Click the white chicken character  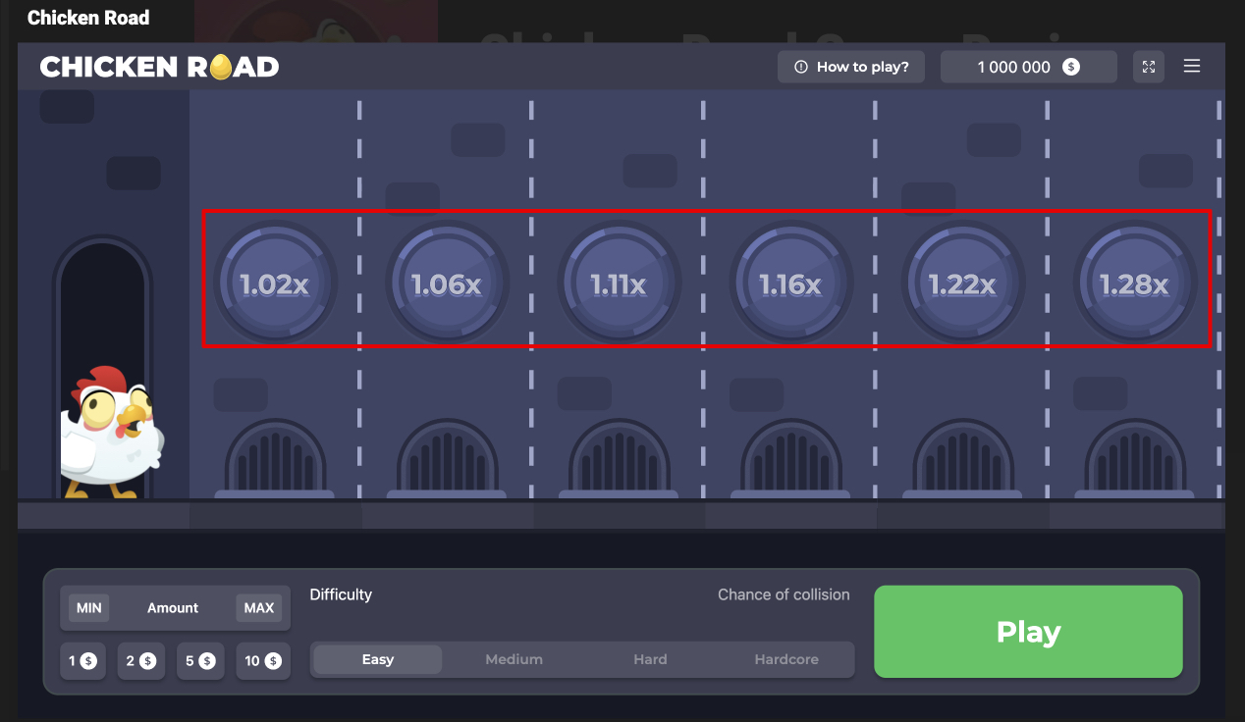pos(110,432)
